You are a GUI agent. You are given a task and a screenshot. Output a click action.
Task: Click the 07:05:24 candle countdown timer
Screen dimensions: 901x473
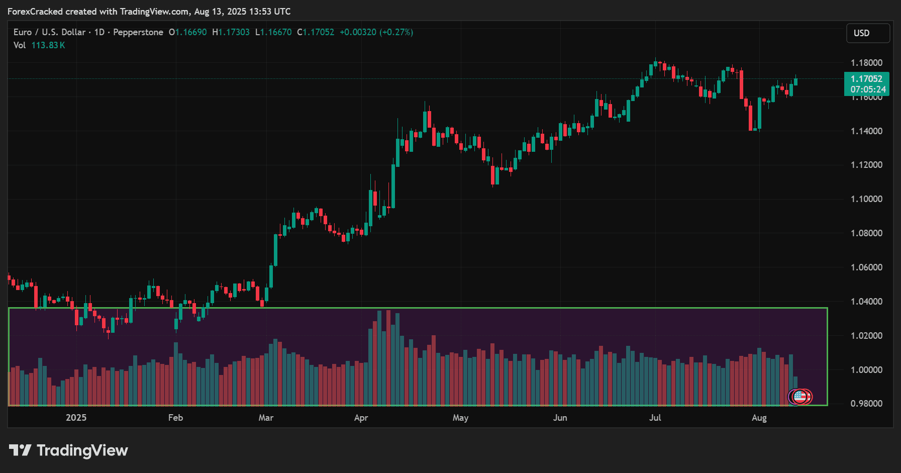click(x=868, y=89)
